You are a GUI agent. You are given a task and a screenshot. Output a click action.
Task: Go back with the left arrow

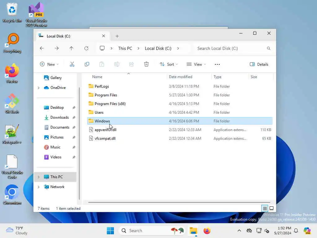pyautogui.click(x=42, y=48)
